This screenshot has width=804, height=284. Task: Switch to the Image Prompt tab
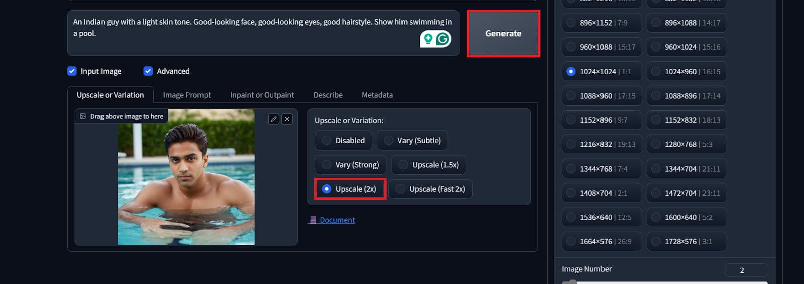tap(186, 95)
